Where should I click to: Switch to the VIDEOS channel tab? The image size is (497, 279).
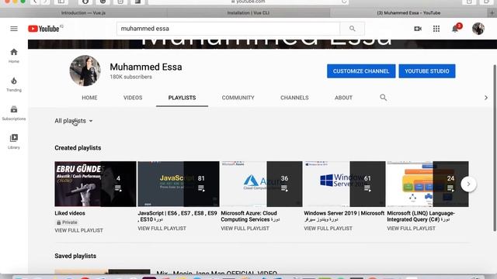coord(133,98)
